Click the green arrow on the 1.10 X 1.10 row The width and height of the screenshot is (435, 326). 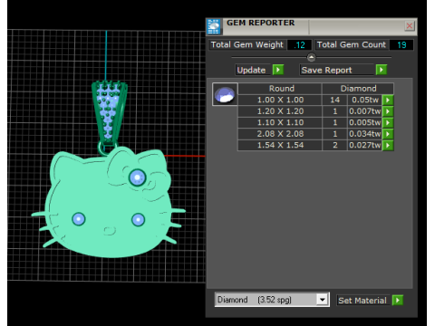coord(388,122)
